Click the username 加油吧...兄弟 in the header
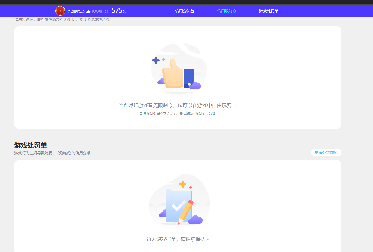 (79, 11)
